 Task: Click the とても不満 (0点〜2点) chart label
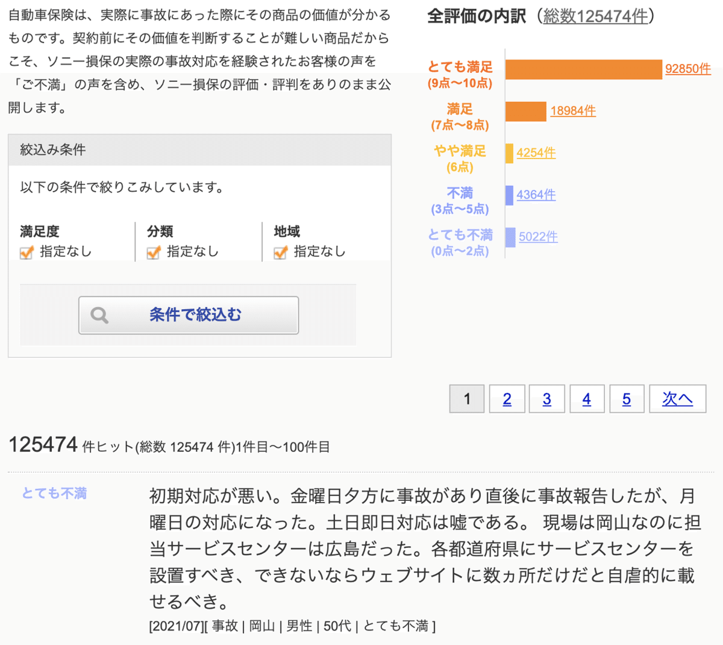click(460, 242)
